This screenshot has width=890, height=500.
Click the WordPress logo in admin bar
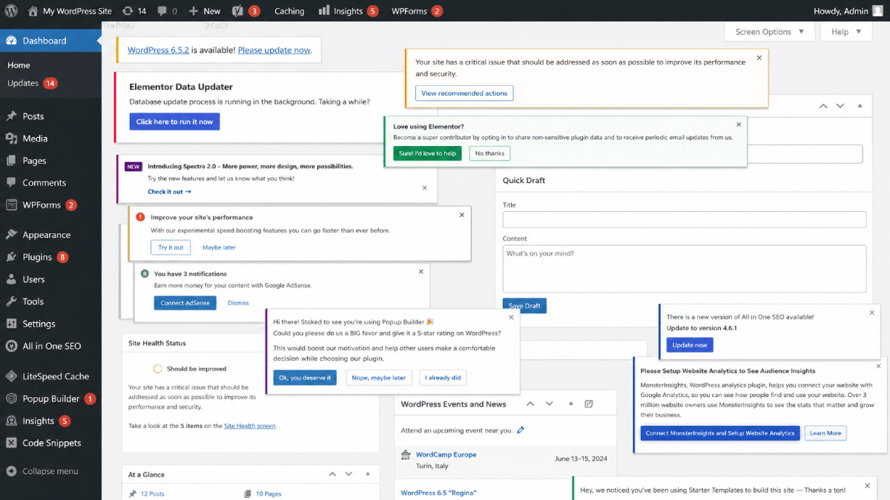coord(11,11)
